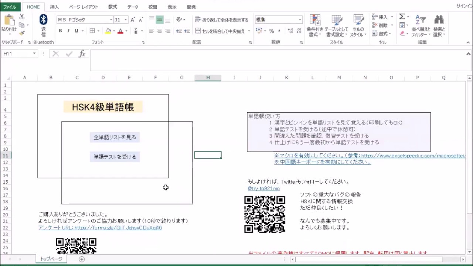The width and height of the screenshot is (473, 266).
Task: Click the borders grid icon
Action: tap(92, 31)
